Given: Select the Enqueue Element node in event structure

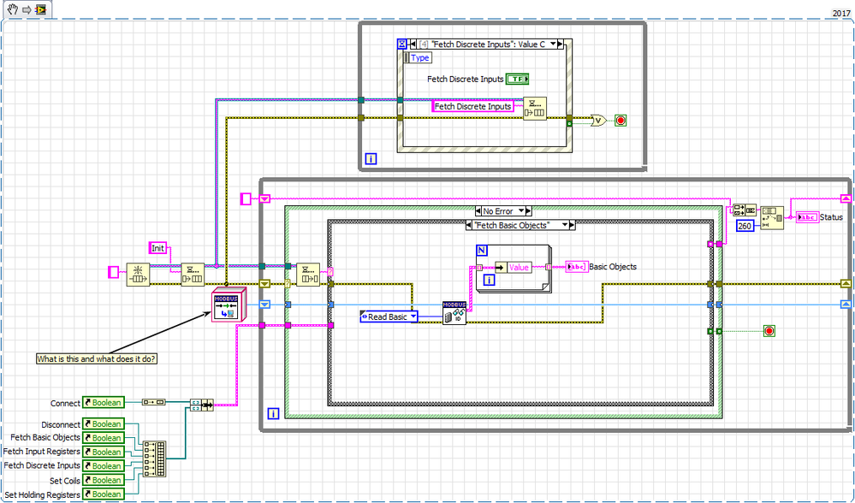Looking at the screenshot, I should click(x=535, y=109).
